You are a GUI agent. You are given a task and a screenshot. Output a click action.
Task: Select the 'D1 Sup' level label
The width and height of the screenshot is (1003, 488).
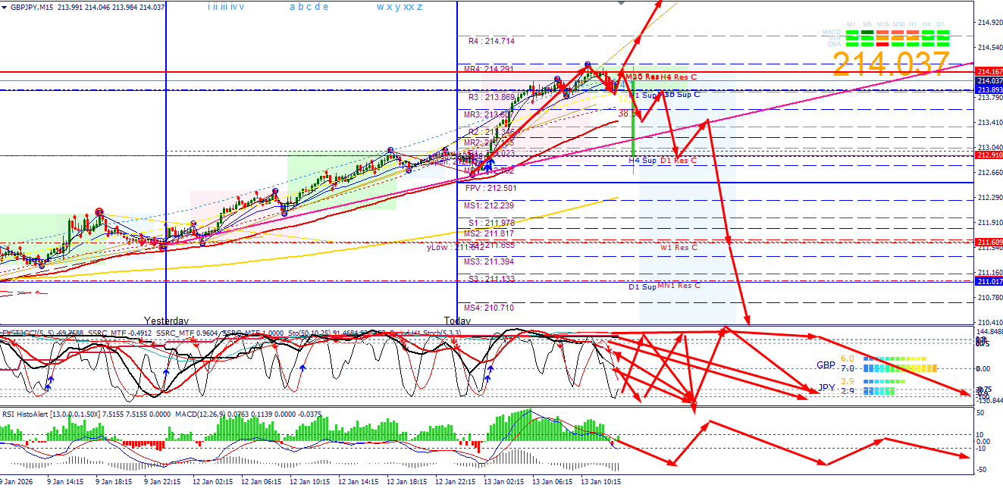[x=642, y=287]
